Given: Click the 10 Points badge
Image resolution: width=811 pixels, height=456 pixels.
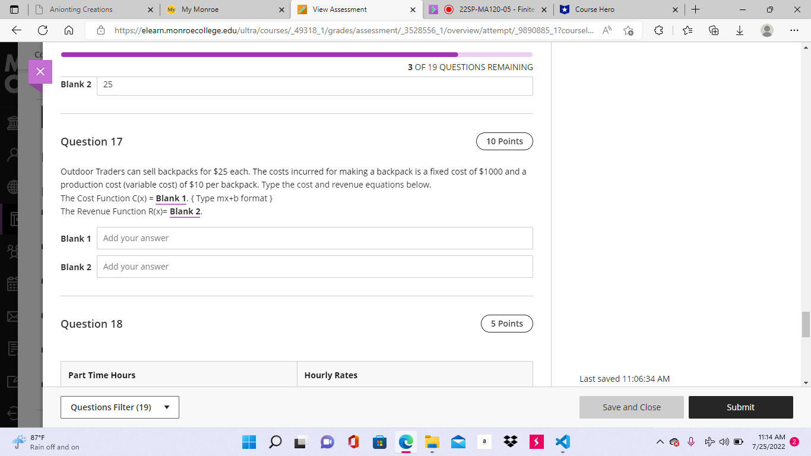Looking at the screenshot, I should pyautogui.click(x=505, y=141).
